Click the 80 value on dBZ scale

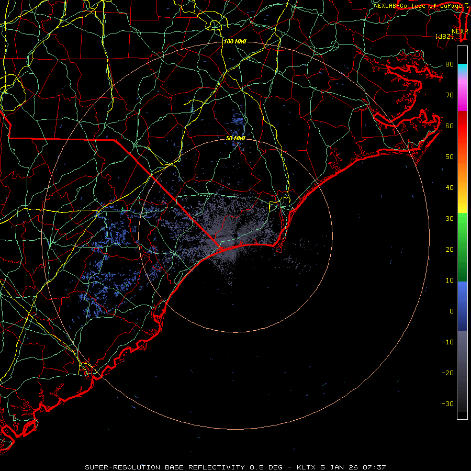tap(450, 64)
